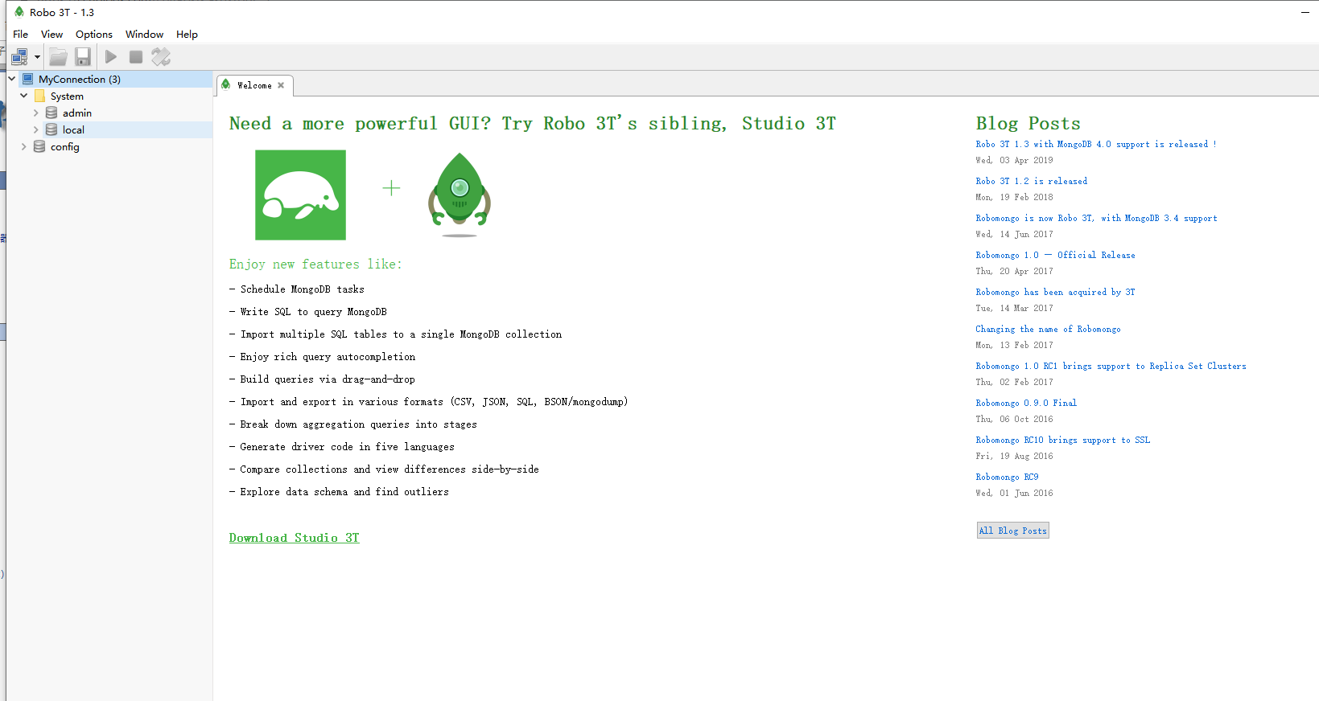The image size is (1319, 701).
Task: Click the local database cylinder icon
Action: pyautogui.click(x=52, y=129)
